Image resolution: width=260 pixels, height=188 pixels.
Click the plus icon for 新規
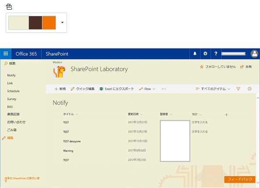point(56,89)
